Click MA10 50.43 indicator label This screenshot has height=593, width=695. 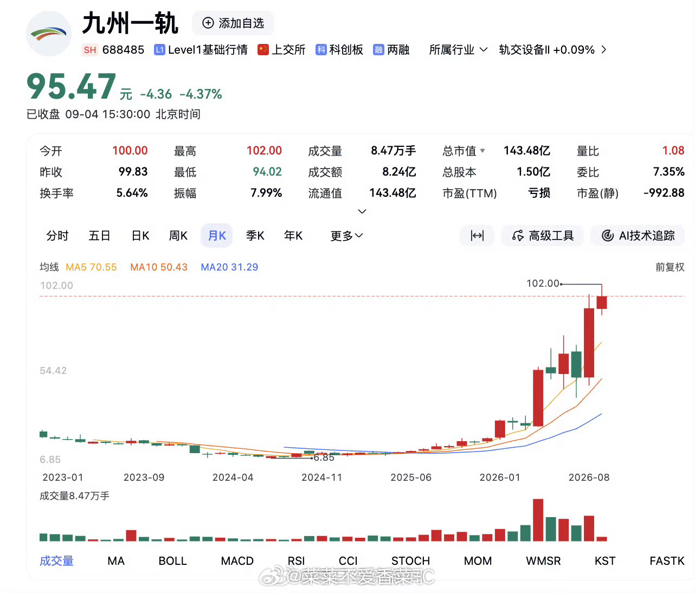click(159, 267)
